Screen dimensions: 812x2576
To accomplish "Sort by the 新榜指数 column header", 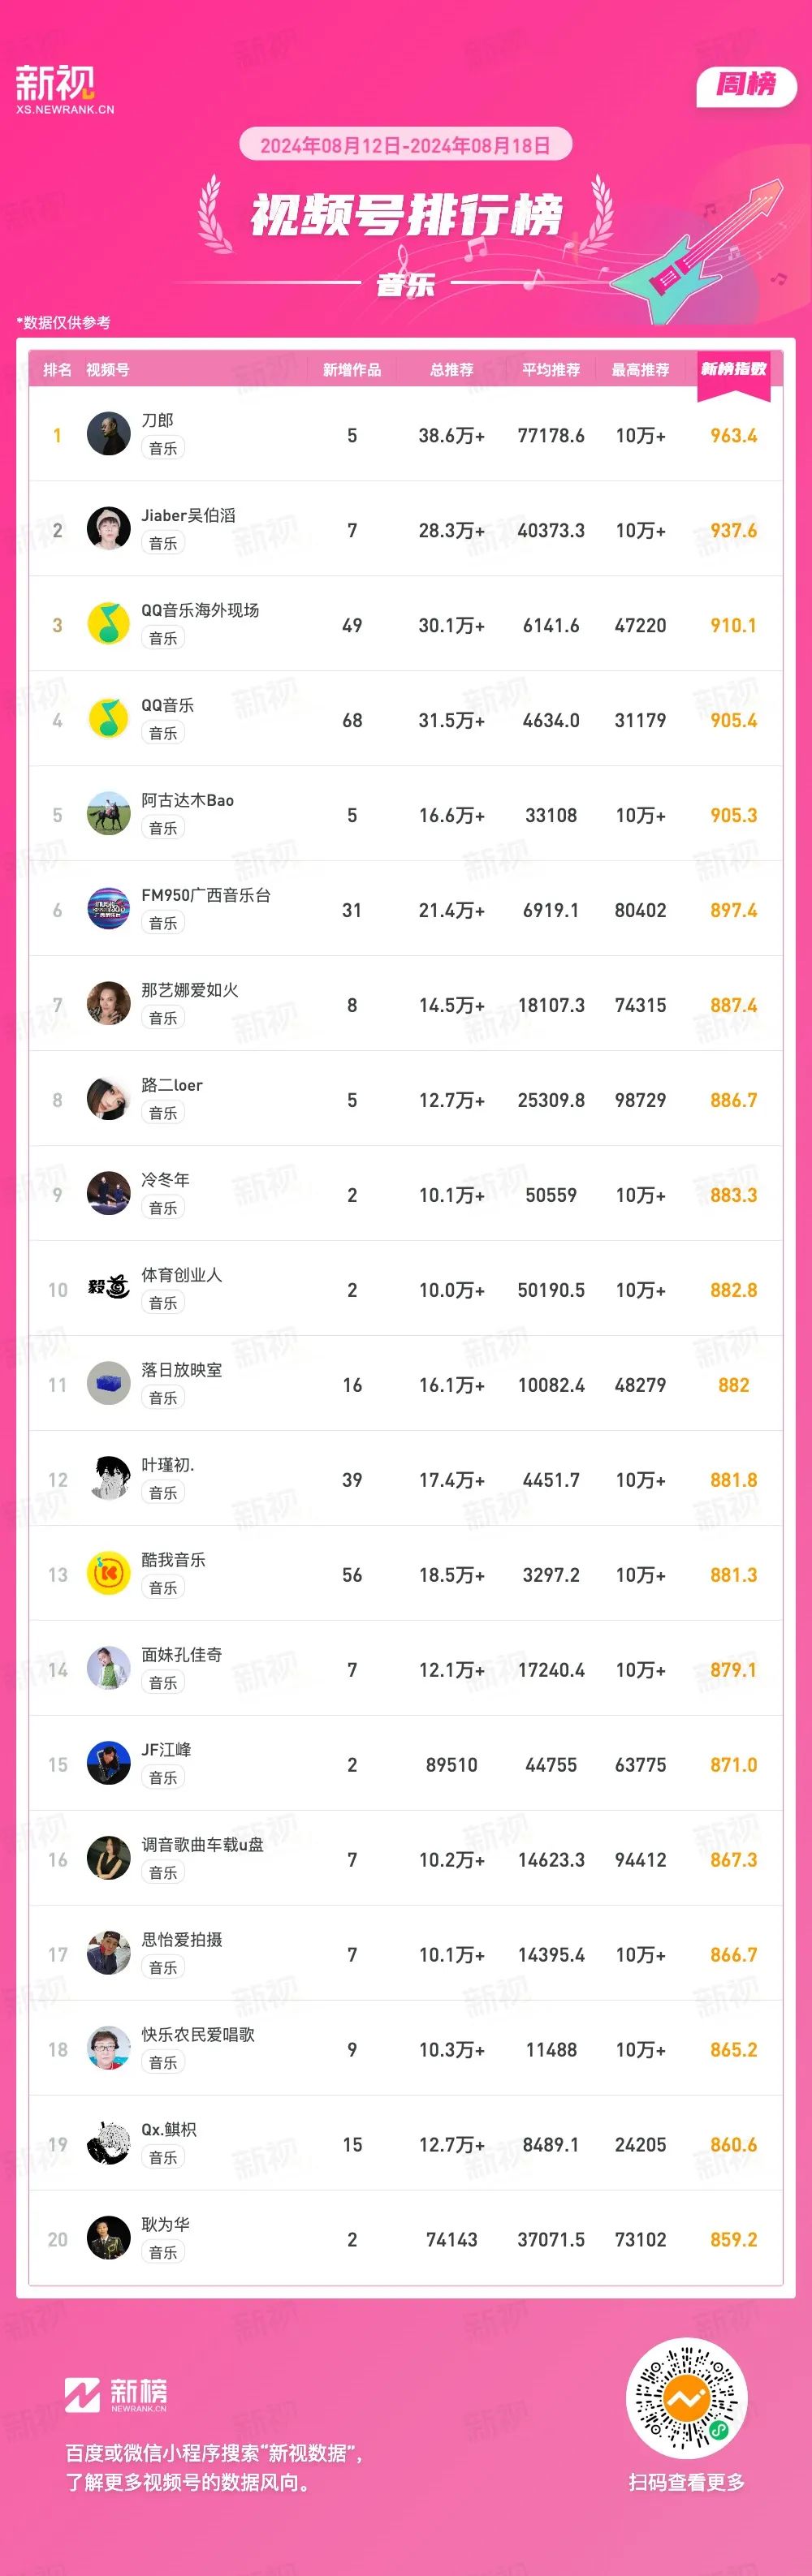I will click(x=733, y=370).
